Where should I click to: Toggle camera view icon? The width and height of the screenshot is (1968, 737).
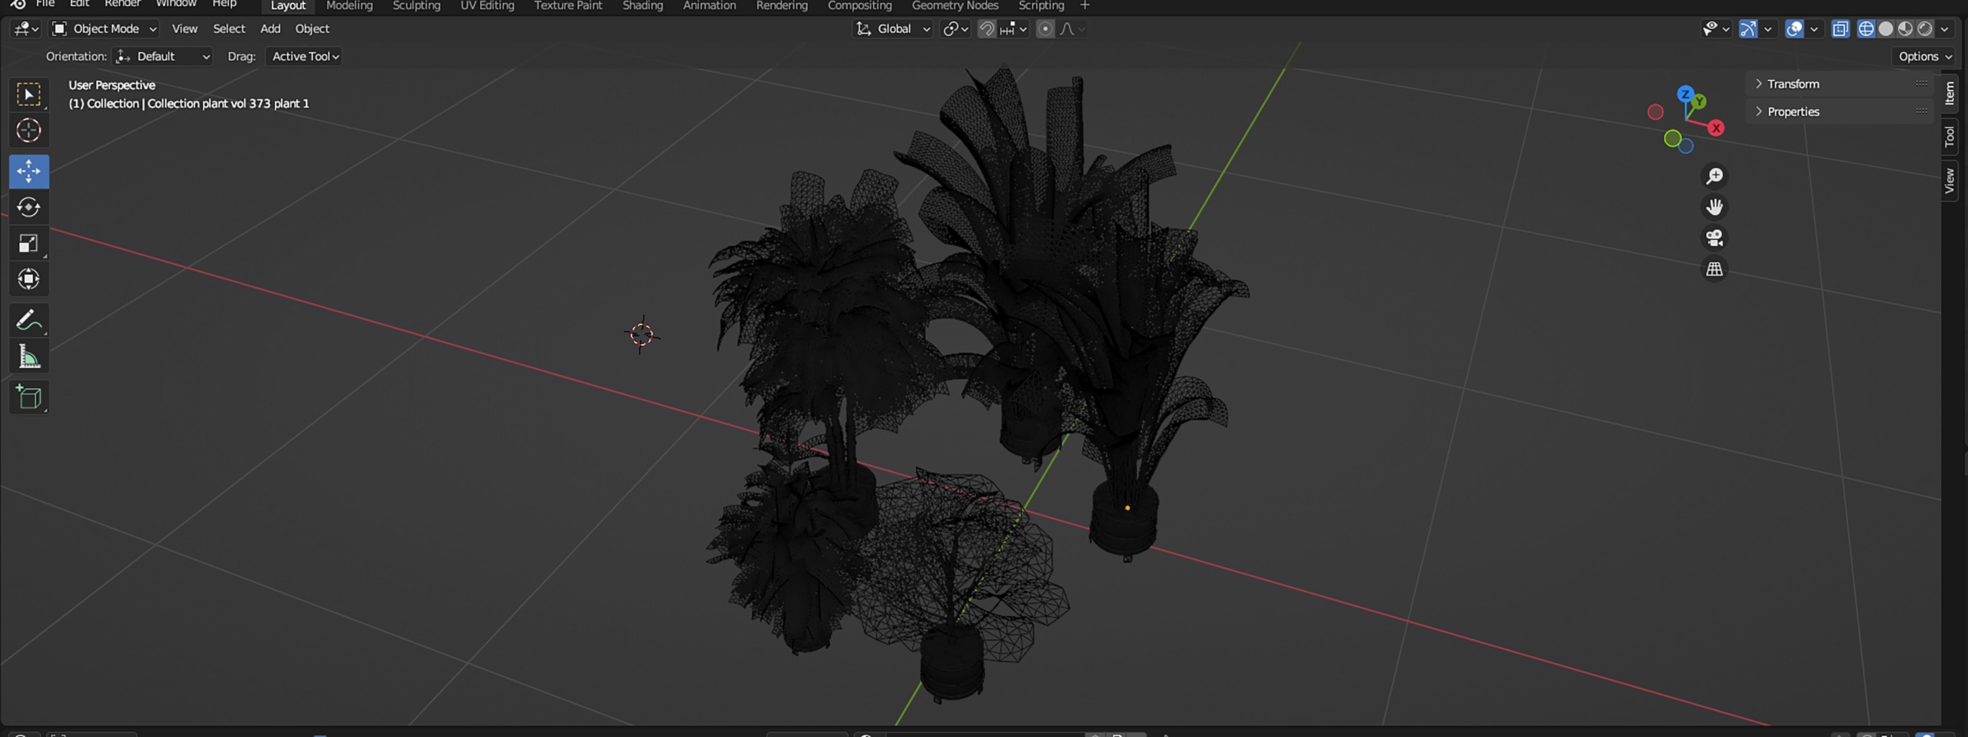[1714, 238]
